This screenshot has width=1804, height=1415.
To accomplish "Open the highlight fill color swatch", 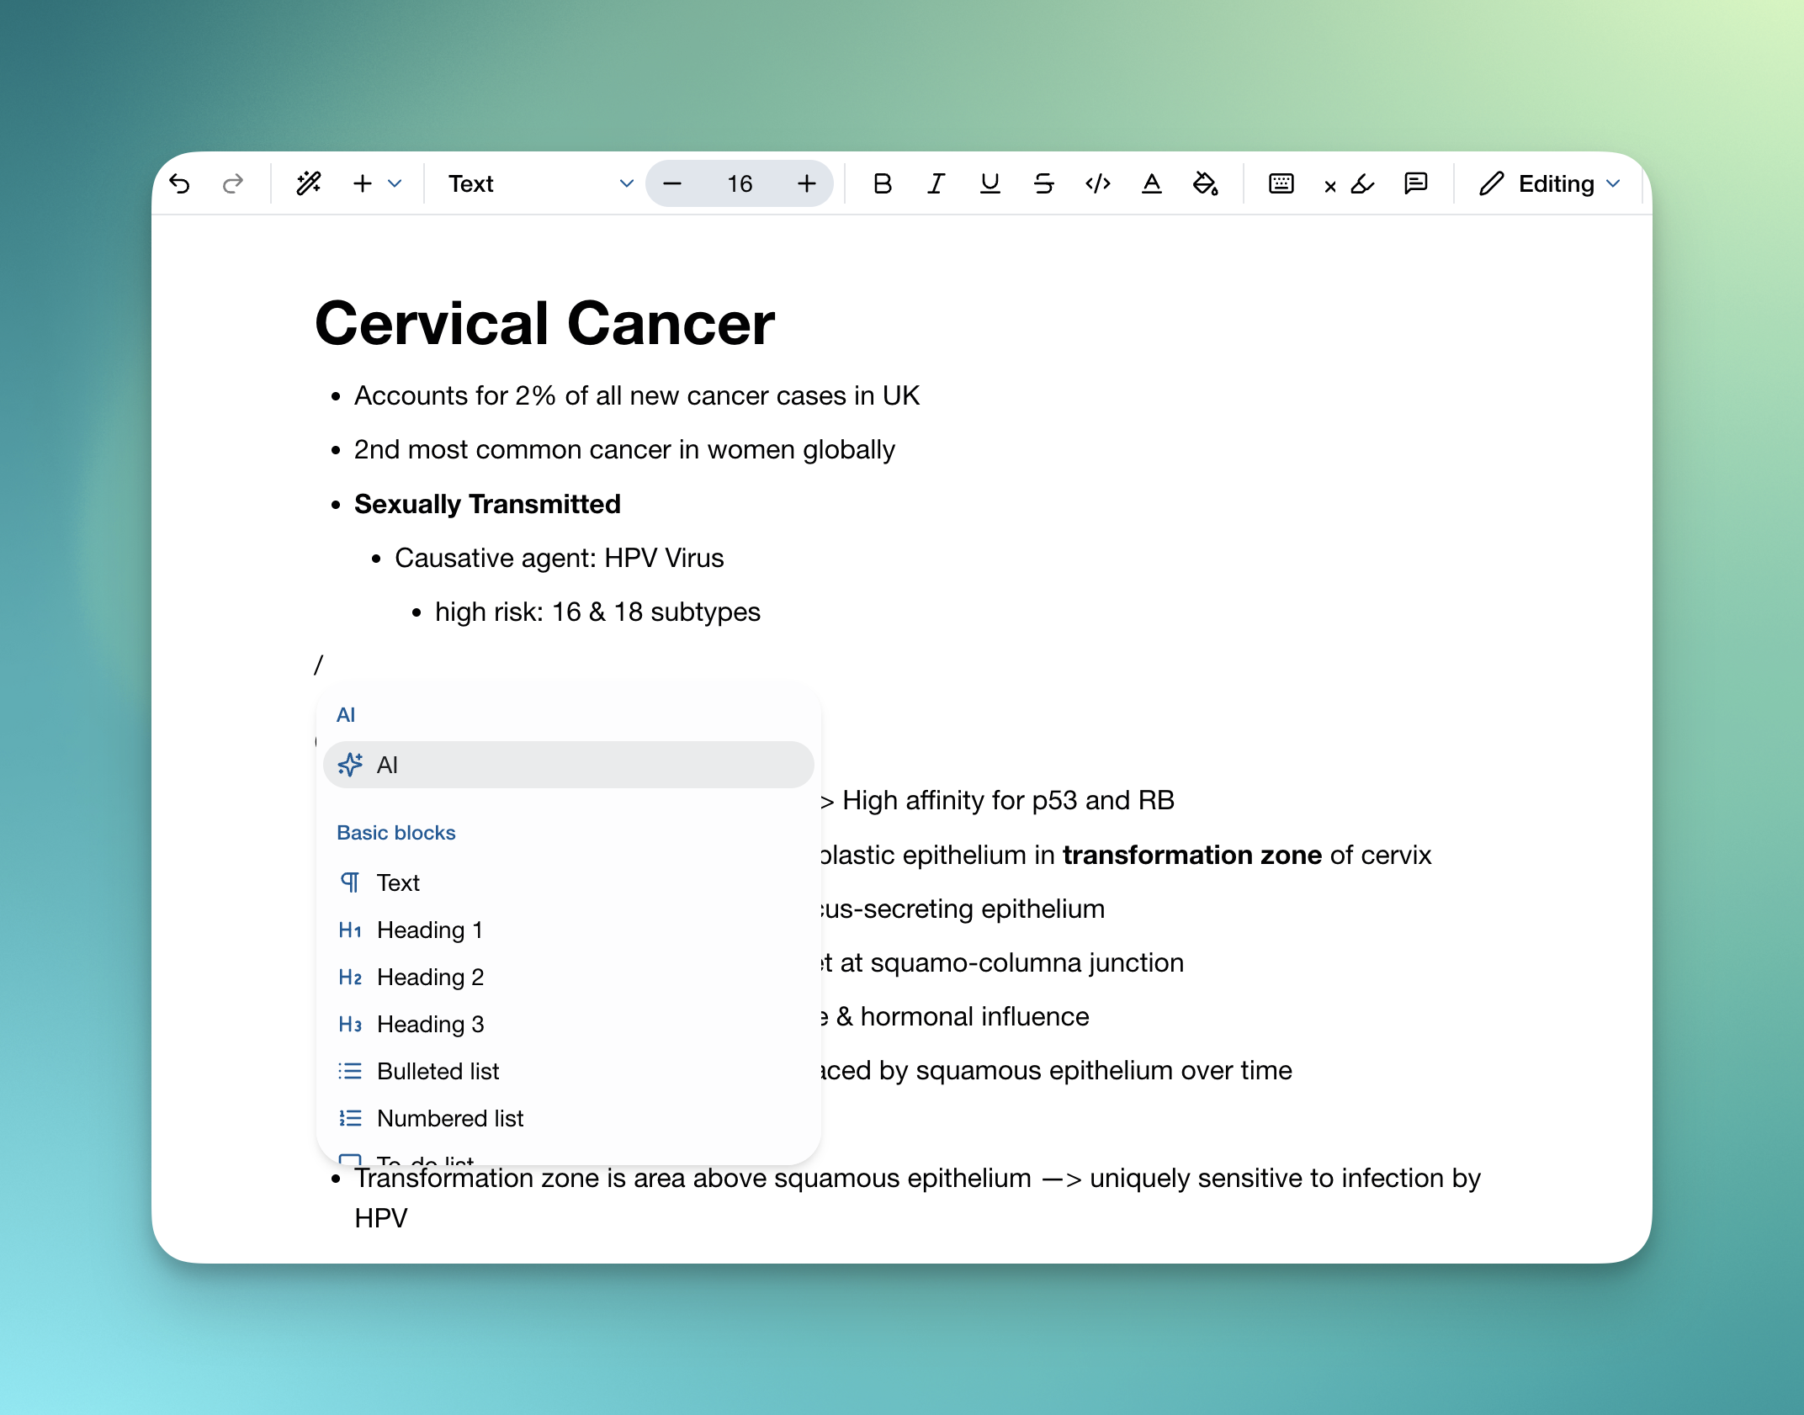I will [x=1206, y=183].
